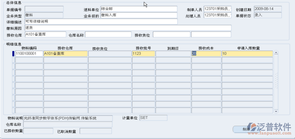Click the 接收成本 cell showing 20
Screen dimensions: 295x139
206,54
